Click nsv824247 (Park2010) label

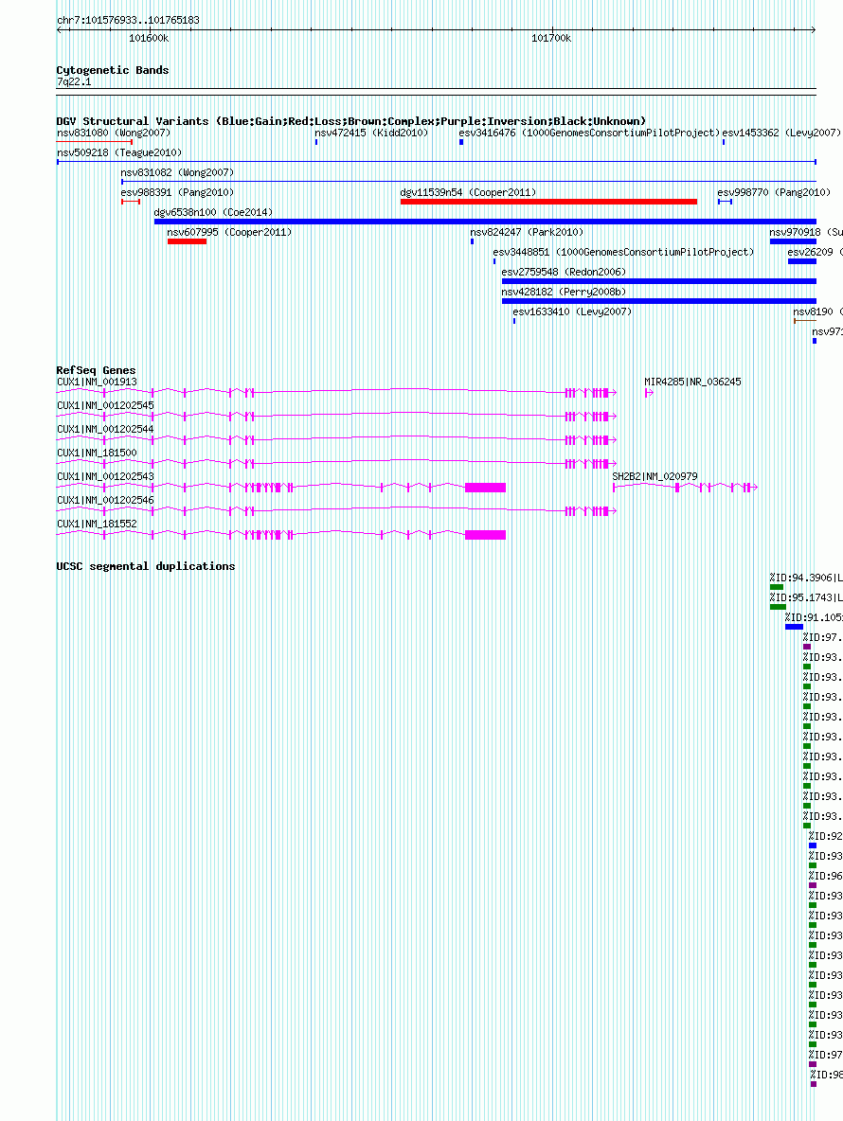coord(527,233)
